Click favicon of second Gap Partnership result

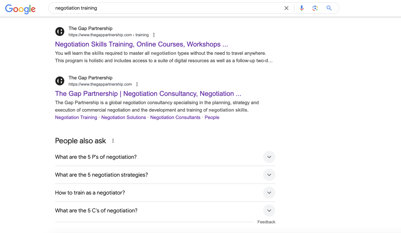click(x=60, y=81)
